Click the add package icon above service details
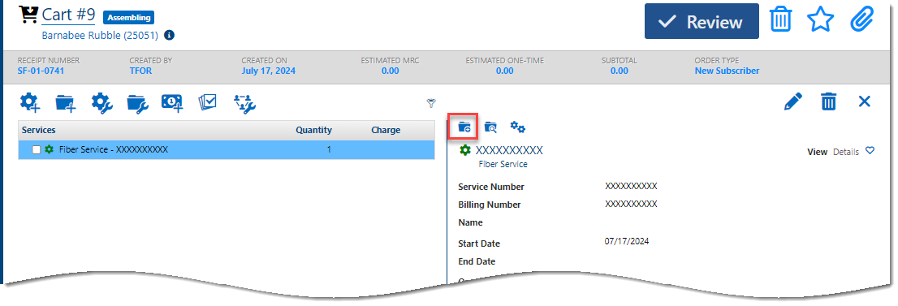 464,127
